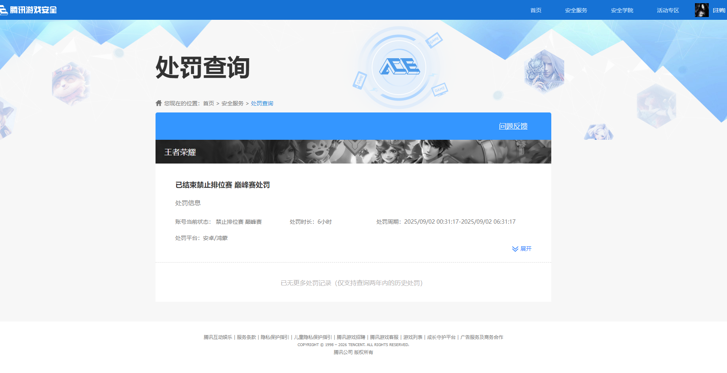727x373 pixels.
Task: Click the user avatar thumbnail
Action: click(702, 10)
